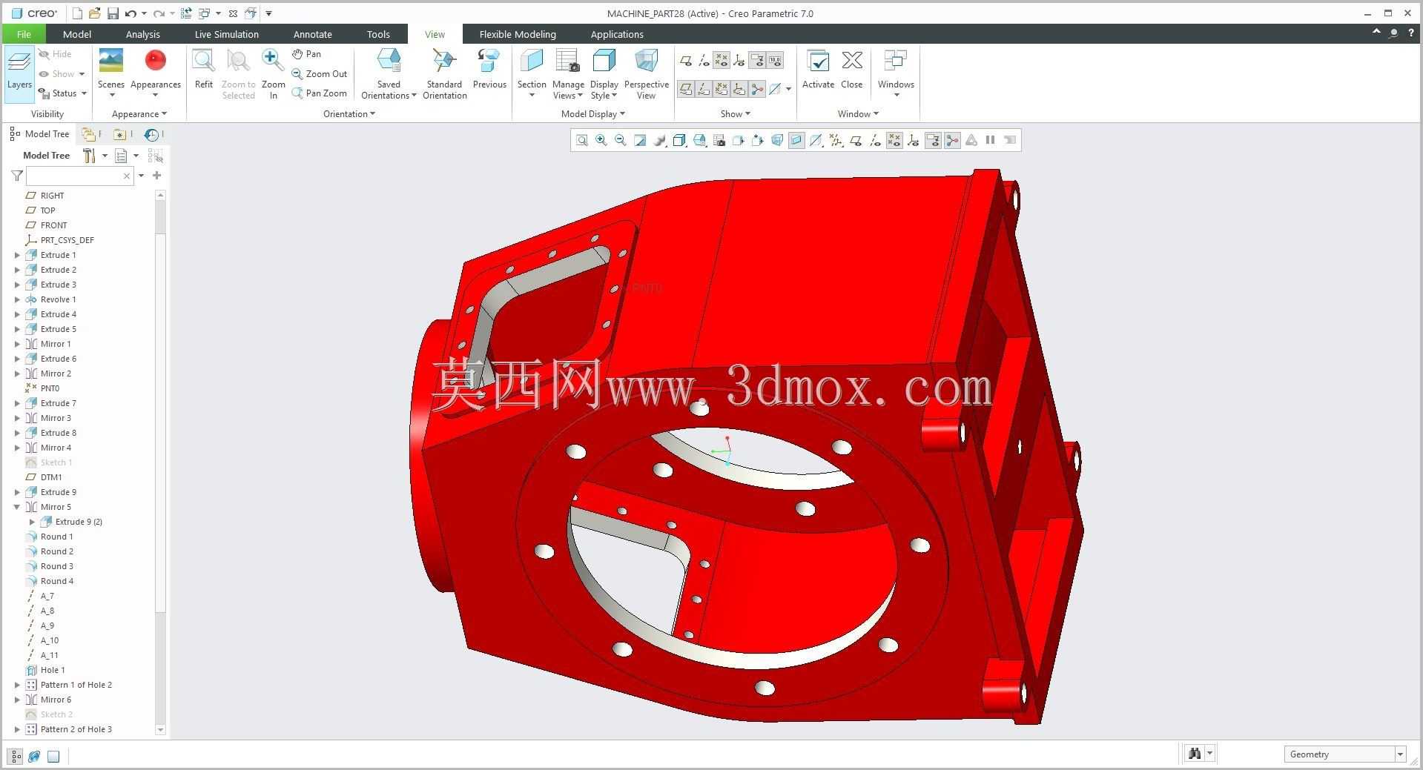Image resolution: width=1423 pixels, height=770 pixels.
Task: Open the Section button in Model Display
Action: point(532,74)
